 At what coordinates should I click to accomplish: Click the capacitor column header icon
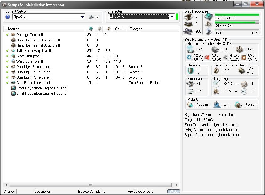(109, 29)
